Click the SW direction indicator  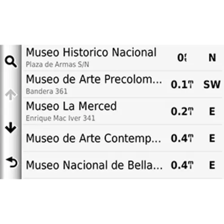pos(212,84)
